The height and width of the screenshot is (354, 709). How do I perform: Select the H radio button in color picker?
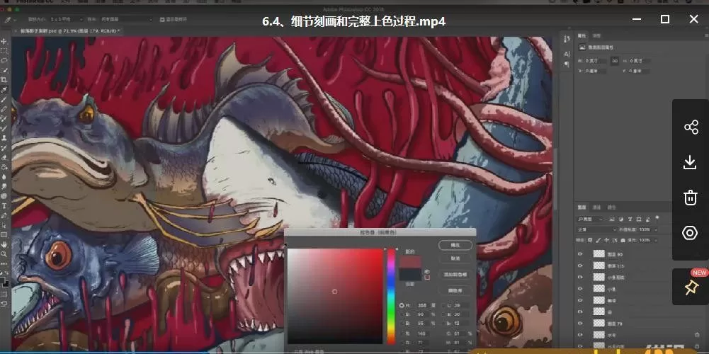pyautogui.click(x=402, y=306)
